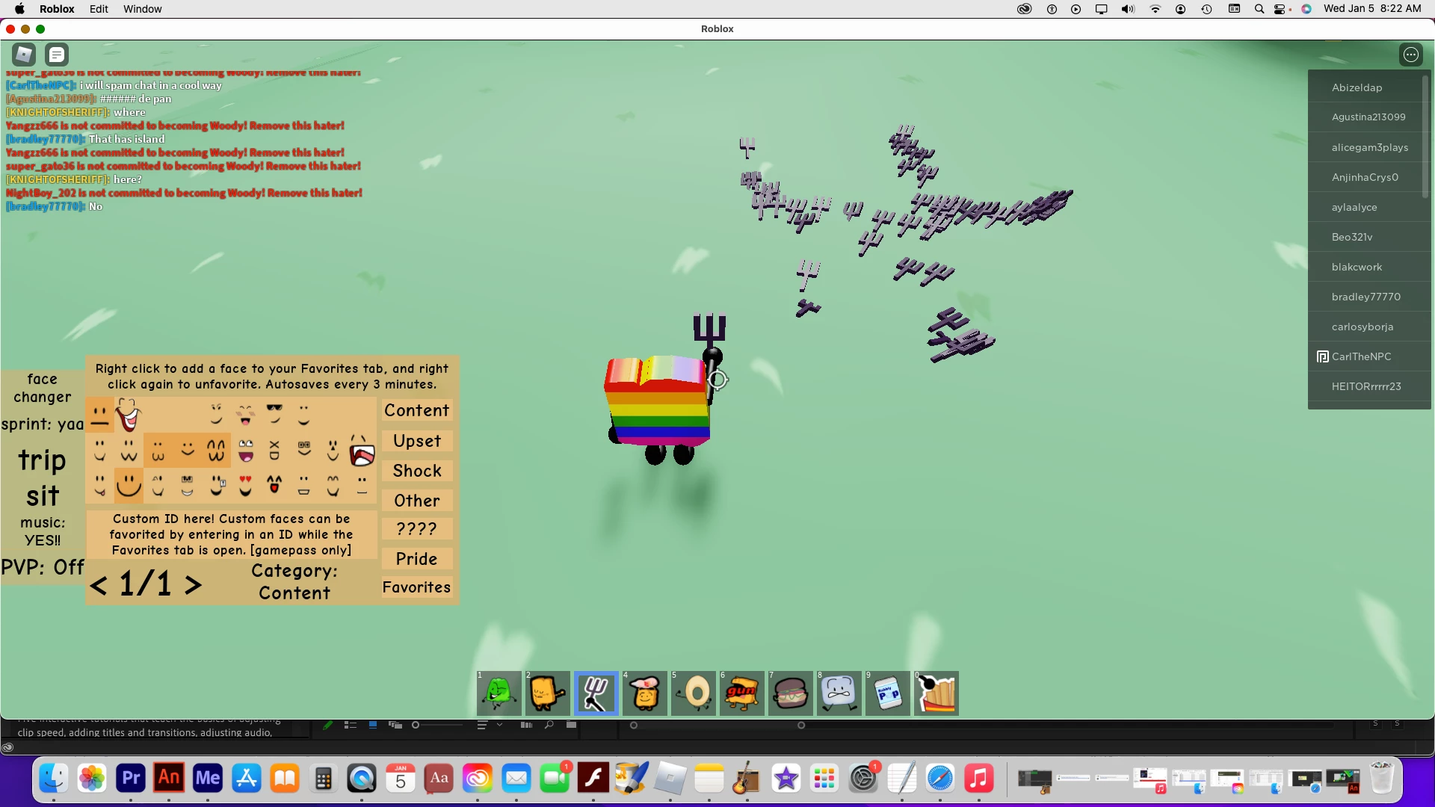Equip the fork tool in hotbar

point(596,693)
